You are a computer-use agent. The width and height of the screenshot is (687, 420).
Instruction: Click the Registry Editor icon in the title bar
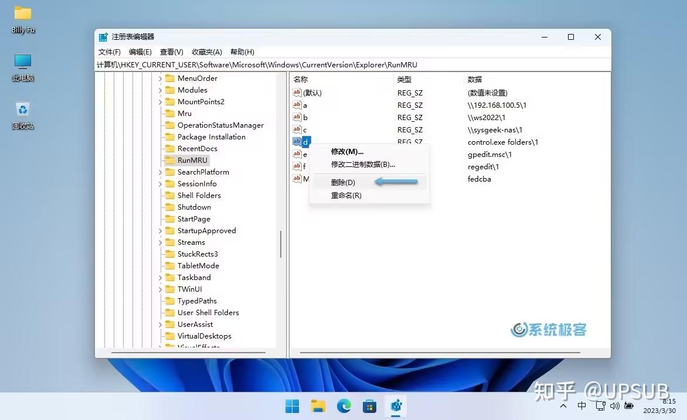point(103,36)
